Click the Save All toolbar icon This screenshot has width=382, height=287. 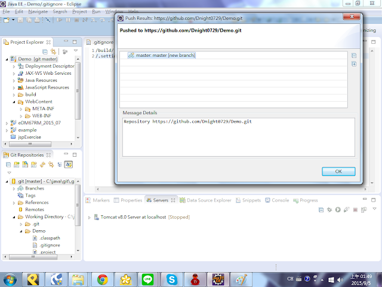(29, 20)
